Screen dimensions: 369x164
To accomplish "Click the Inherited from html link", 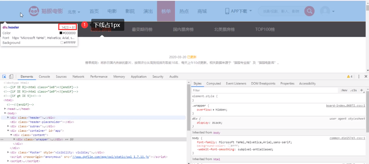I will [x=217, y=159].
